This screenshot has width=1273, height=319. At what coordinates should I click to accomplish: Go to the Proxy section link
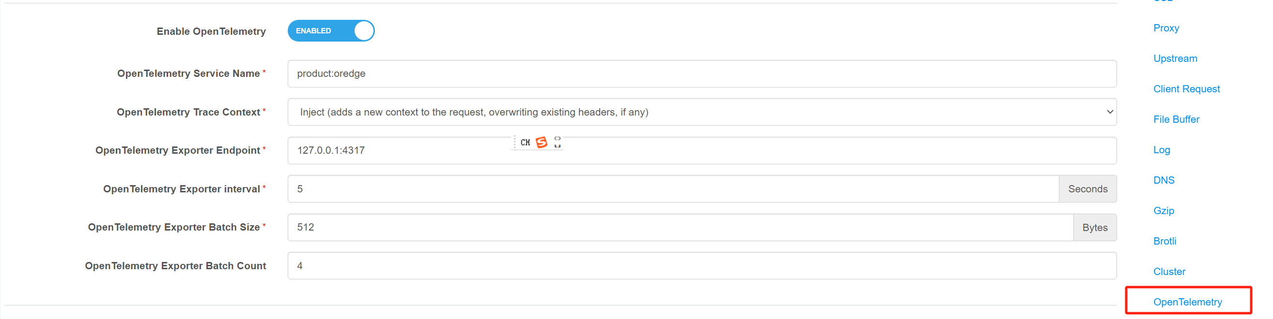tap(1166, 28)
